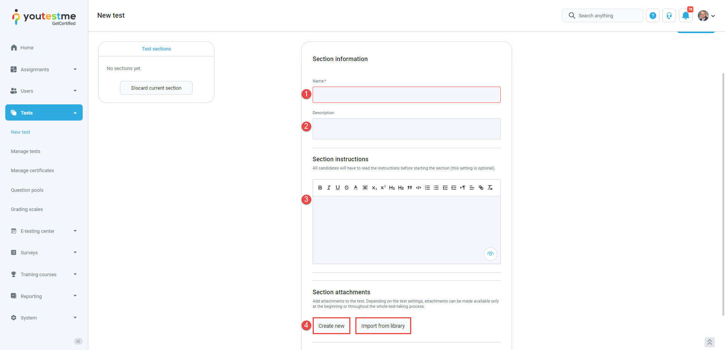Toggle the instructions preview eye button
The width and height of the screenshot is (725, 350).
(x=490, y=254)
